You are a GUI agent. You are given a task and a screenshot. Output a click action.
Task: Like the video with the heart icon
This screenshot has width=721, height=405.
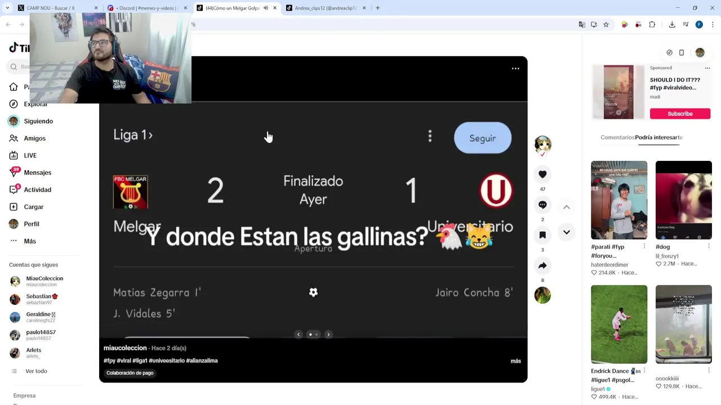pyautogui.click(x=542, y=174)
